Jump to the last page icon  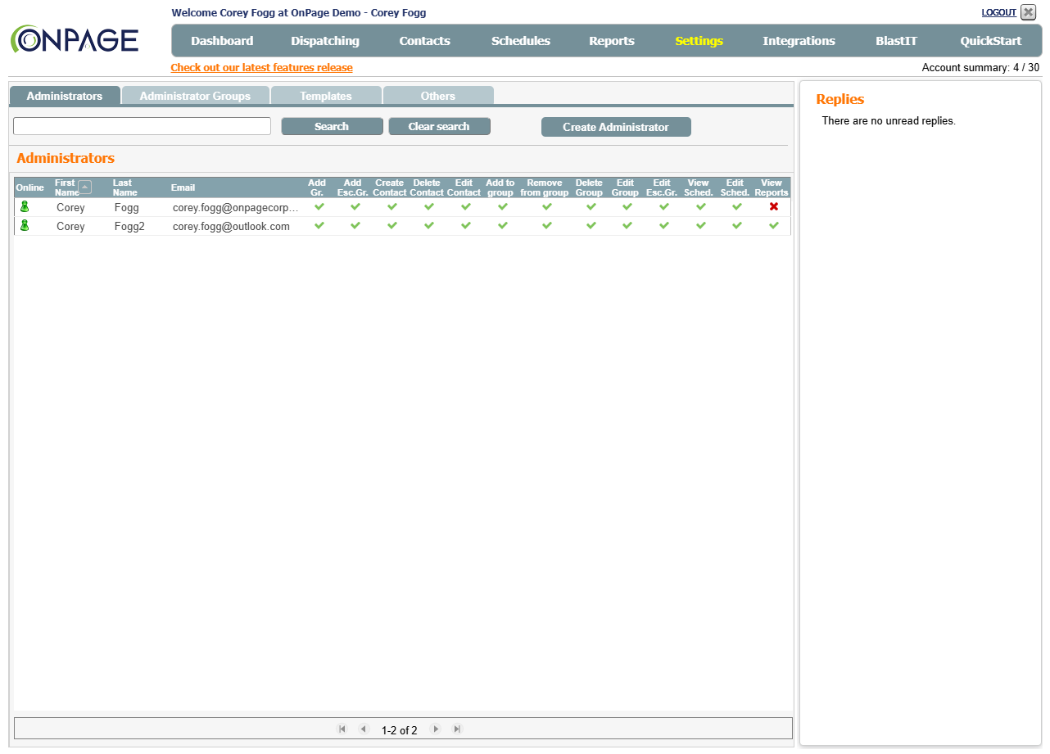coord(457,729)
